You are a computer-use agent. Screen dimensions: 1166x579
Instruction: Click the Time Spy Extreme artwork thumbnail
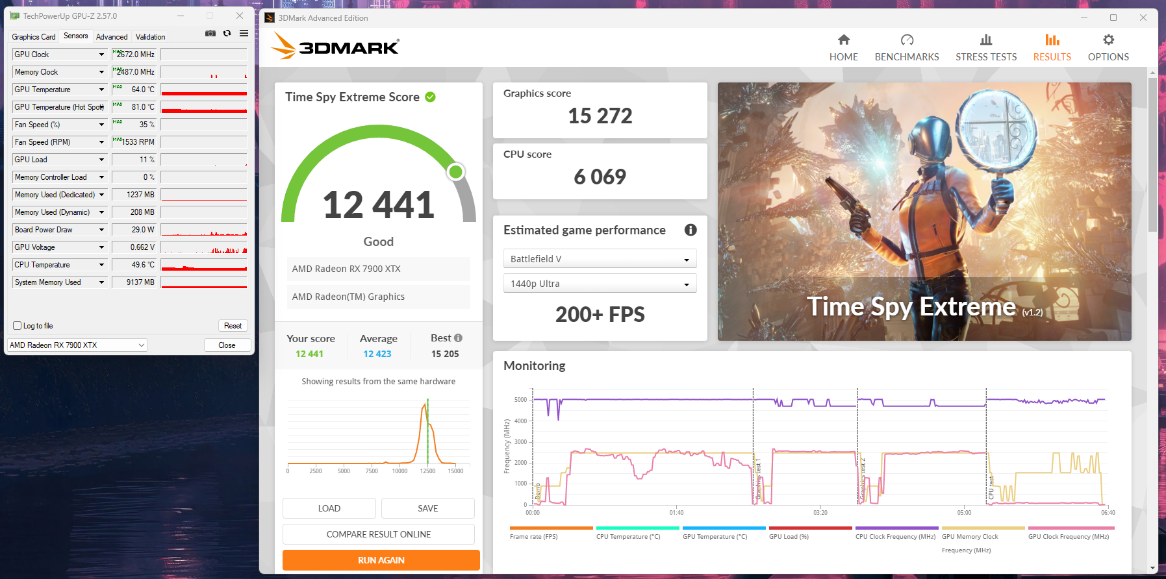[x=924, y=212]
